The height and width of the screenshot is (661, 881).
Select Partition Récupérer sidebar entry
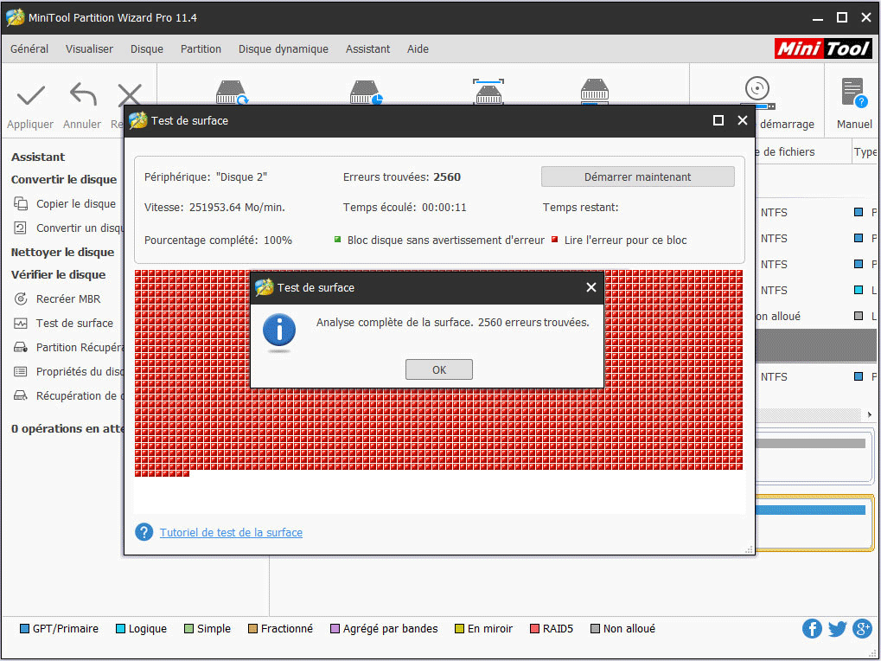click(x=80, y=347)
